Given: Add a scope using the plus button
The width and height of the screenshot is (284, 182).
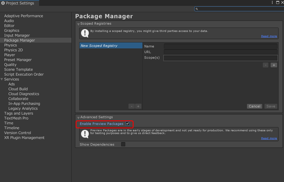Looking at the screenshot, I should 274,65.
